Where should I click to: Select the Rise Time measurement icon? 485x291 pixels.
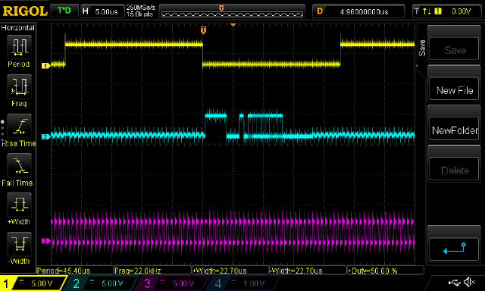[x=19, y=126]
